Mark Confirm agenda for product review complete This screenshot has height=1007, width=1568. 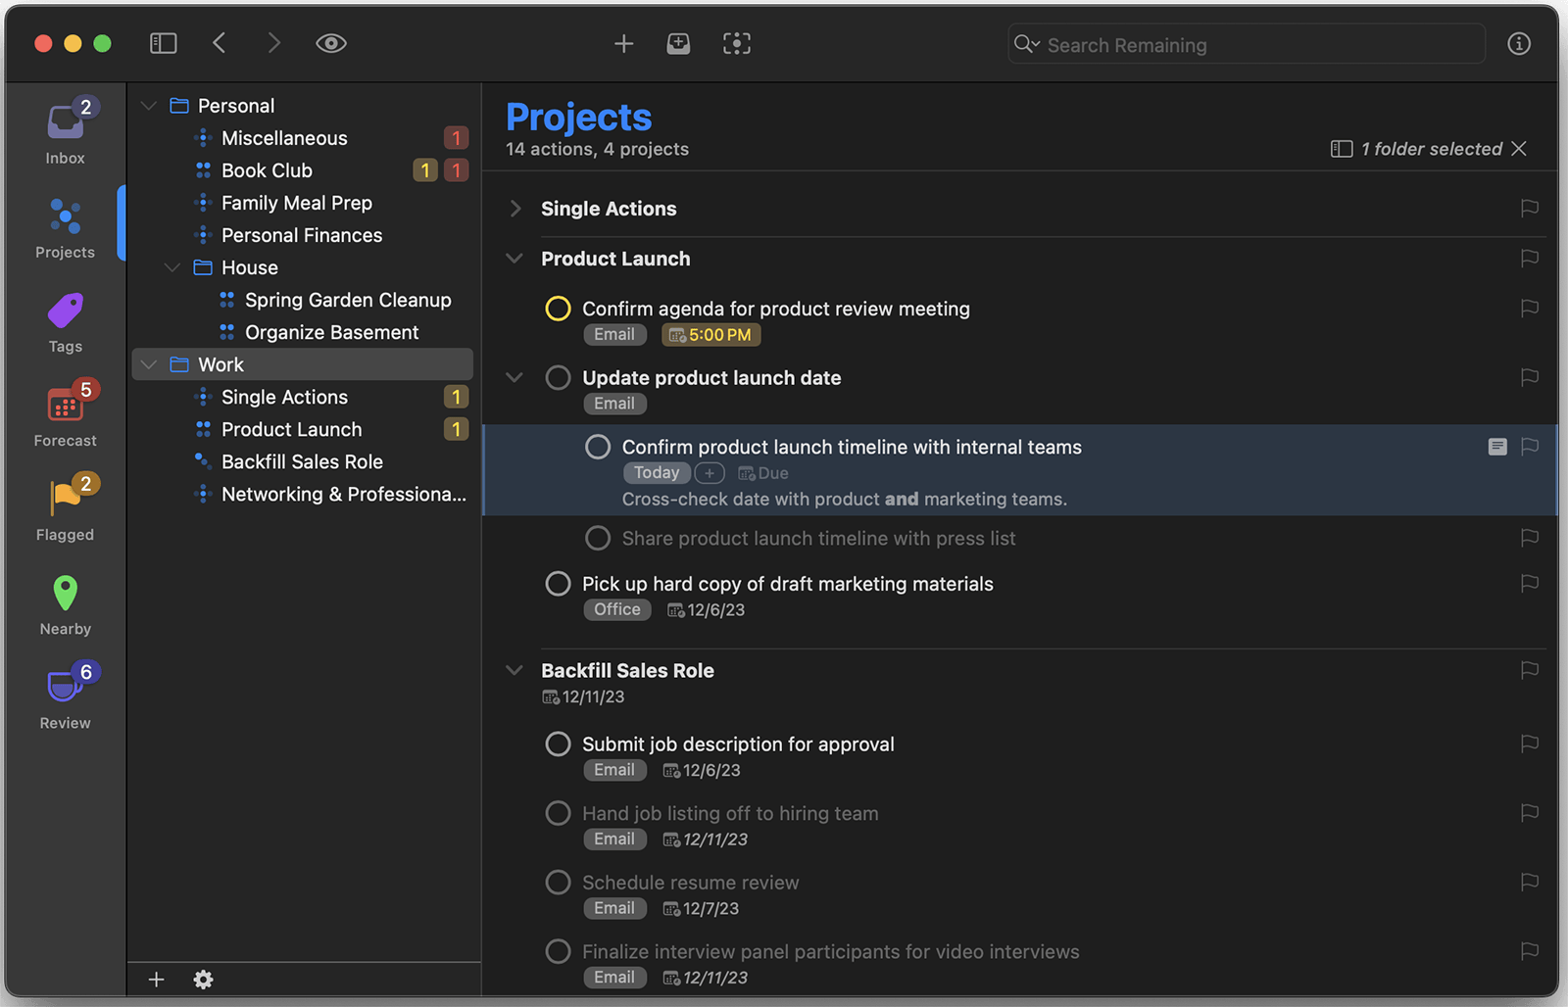coord(558,309)
